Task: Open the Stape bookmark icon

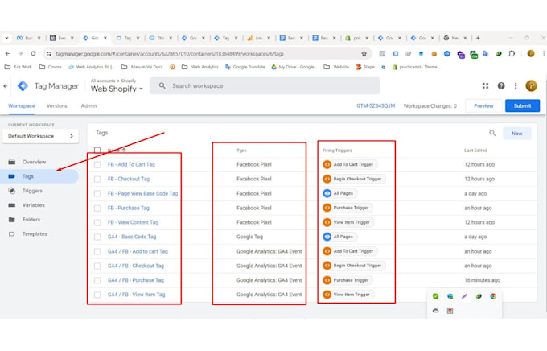Action: [x=359, y=67]
